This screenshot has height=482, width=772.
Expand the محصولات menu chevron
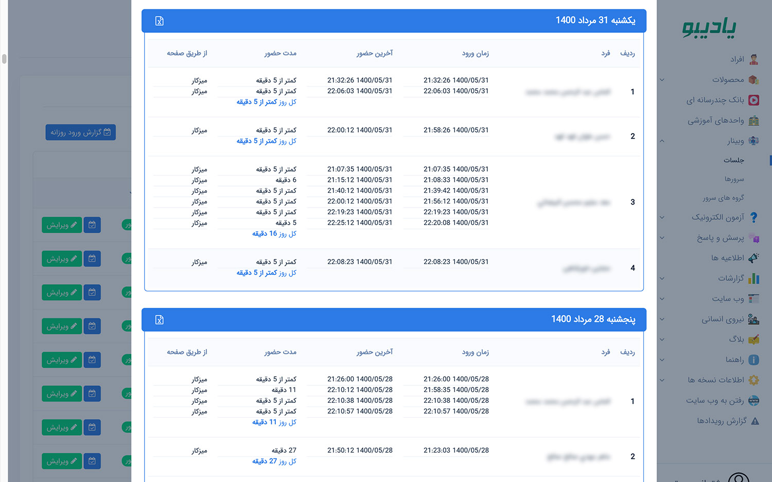pos(662,80)
